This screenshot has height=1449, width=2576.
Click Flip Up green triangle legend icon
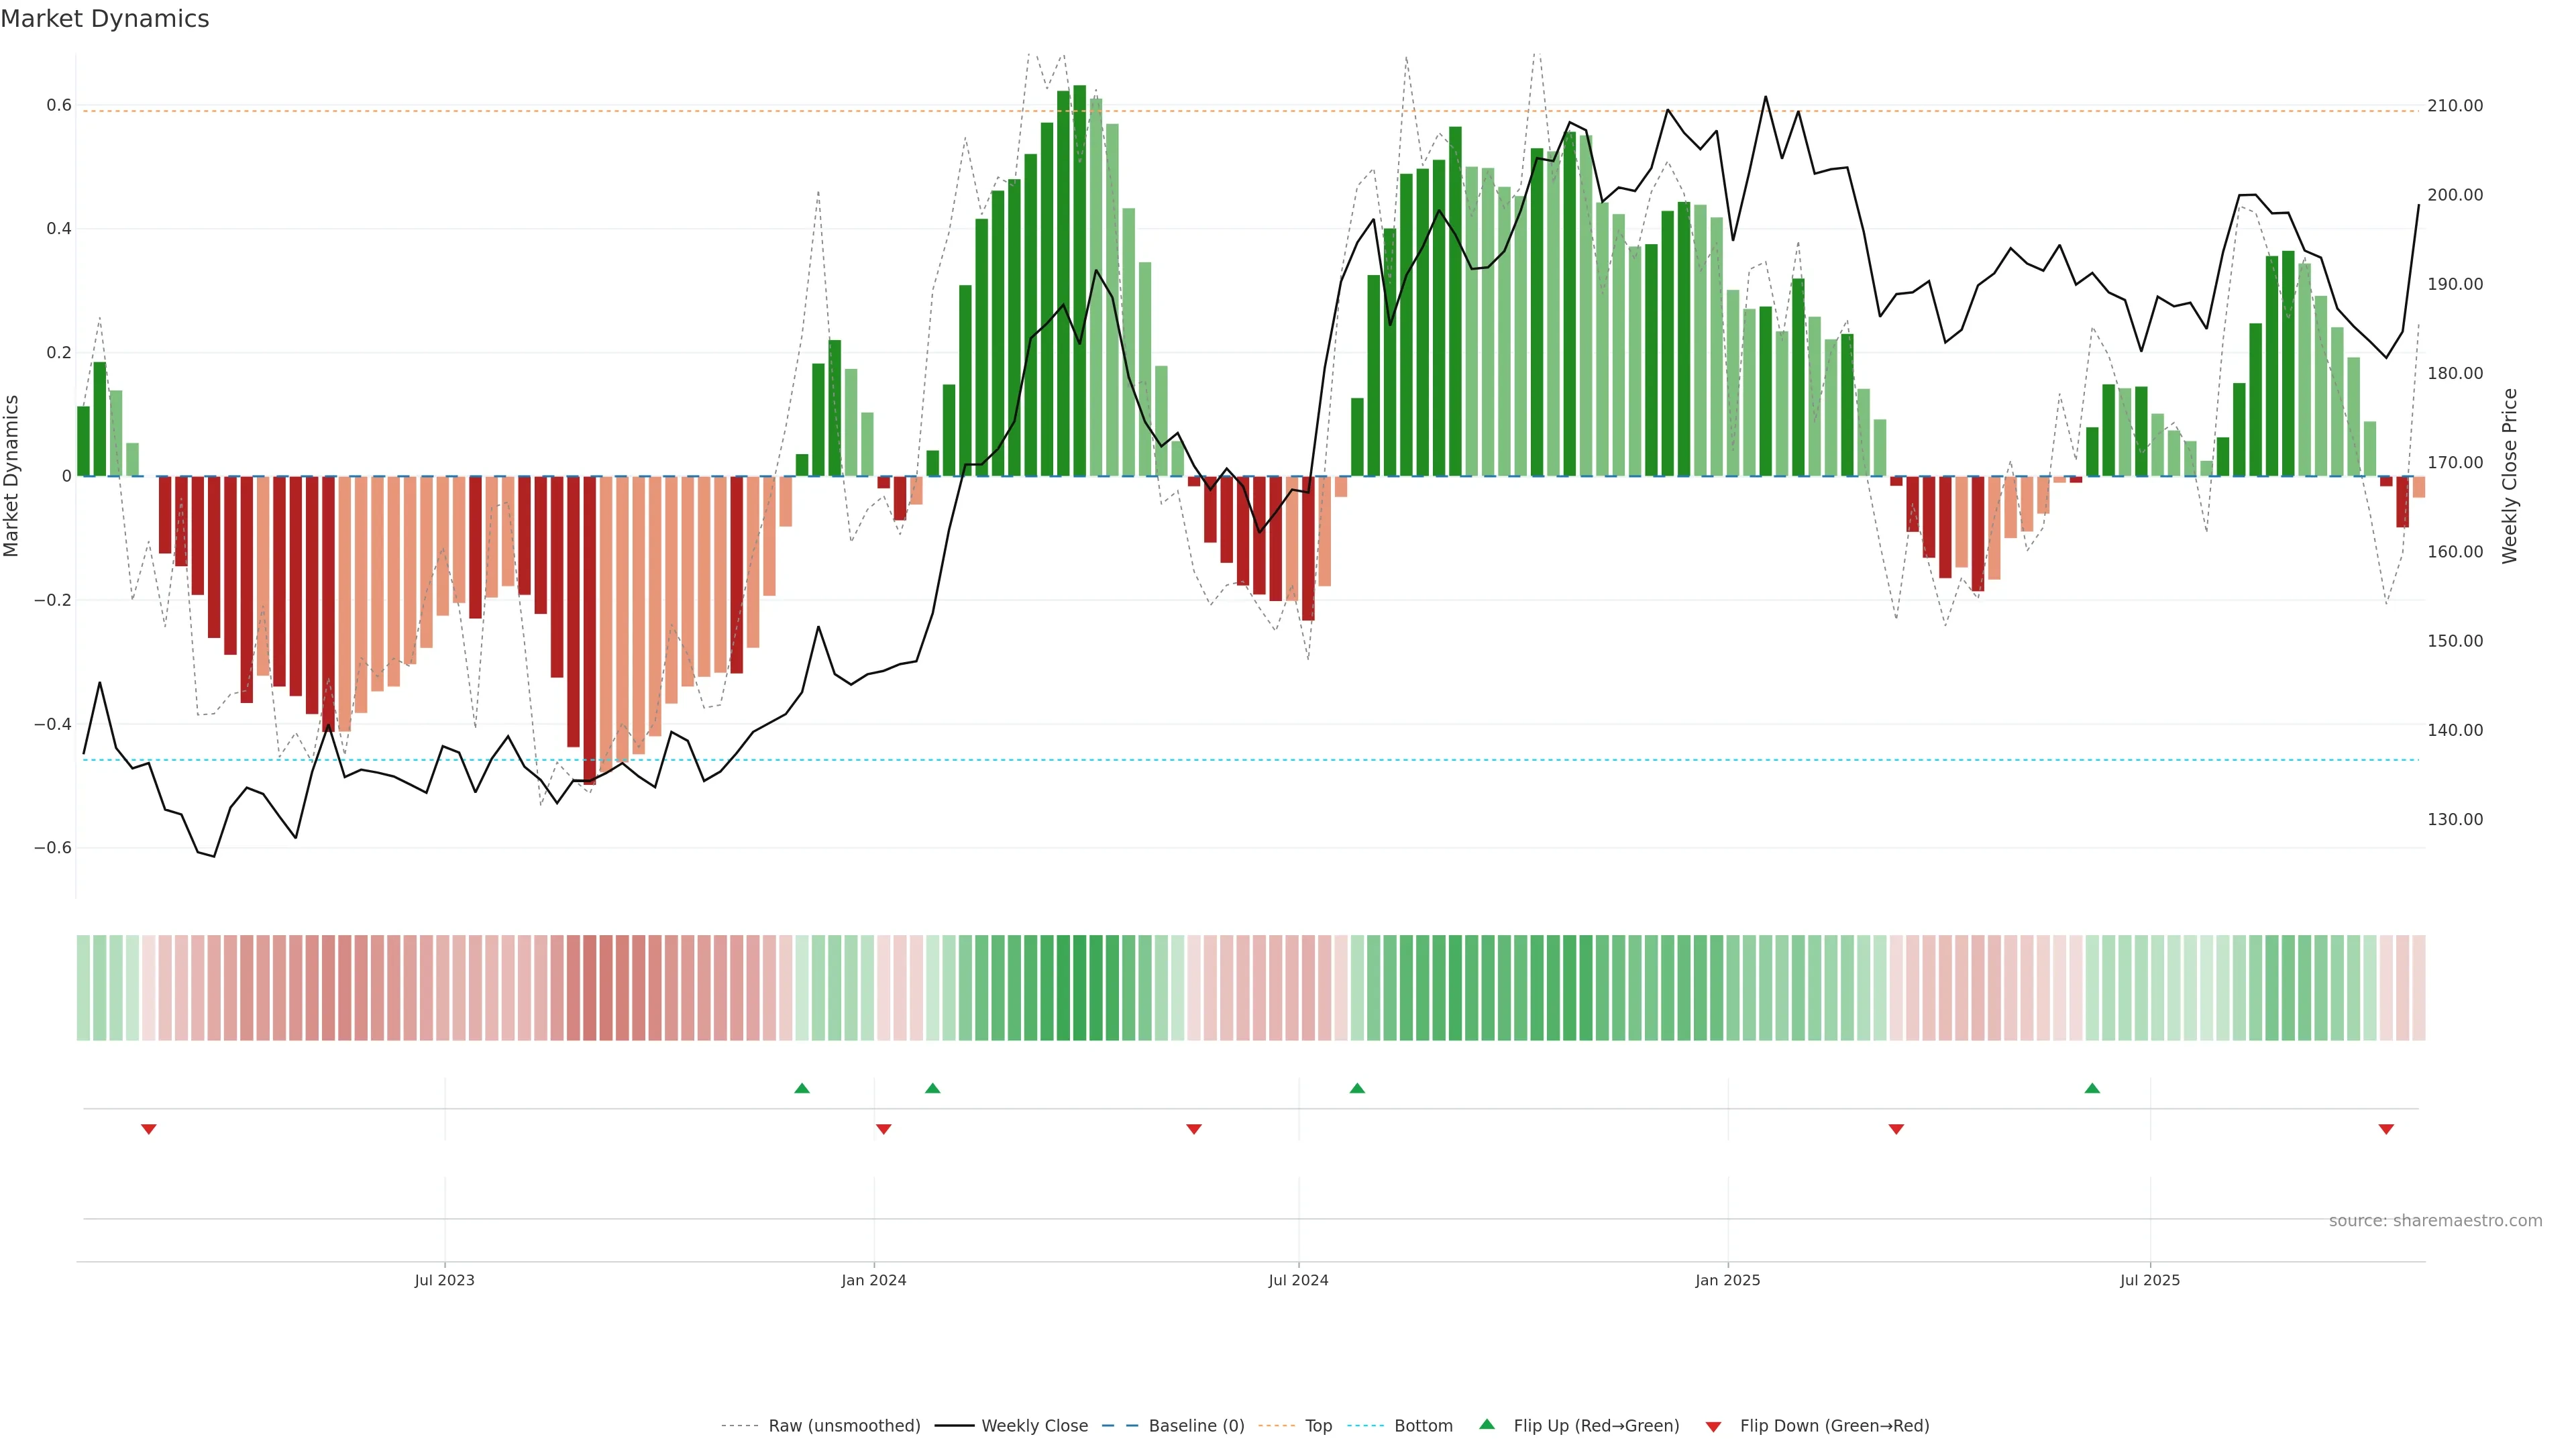click(1487, 1424)
